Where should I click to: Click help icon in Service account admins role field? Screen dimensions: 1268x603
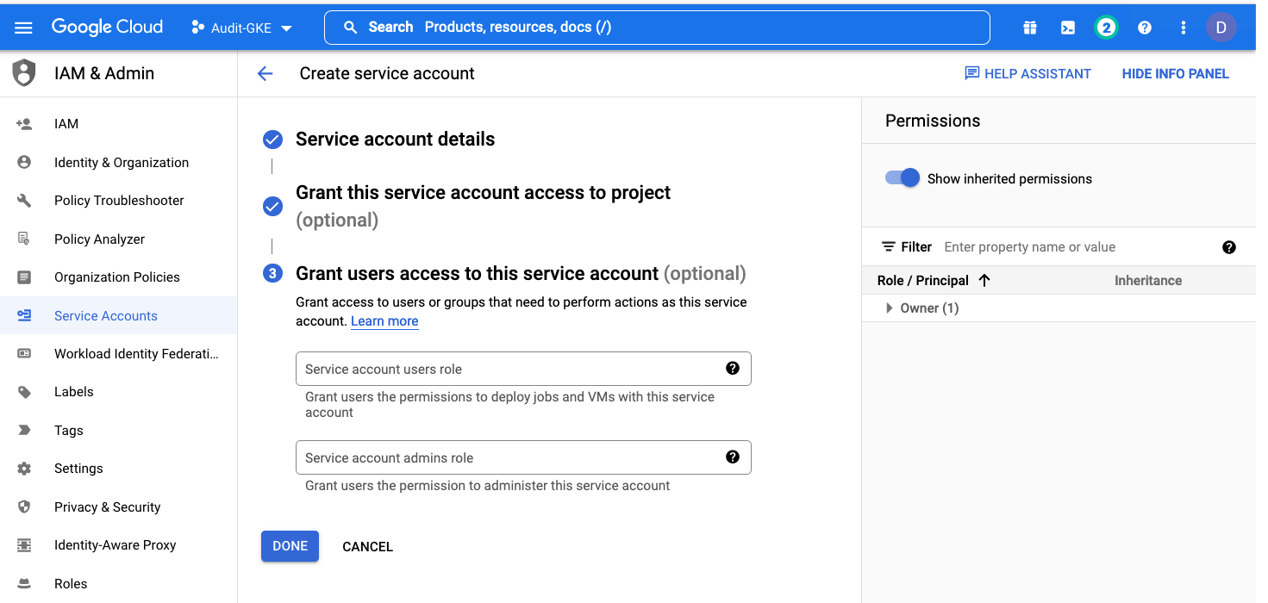click(x=732, y=457)
